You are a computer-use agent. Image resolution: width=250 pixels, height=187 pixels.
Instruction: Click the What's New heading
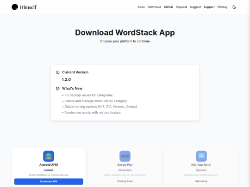tap(72, 88)
